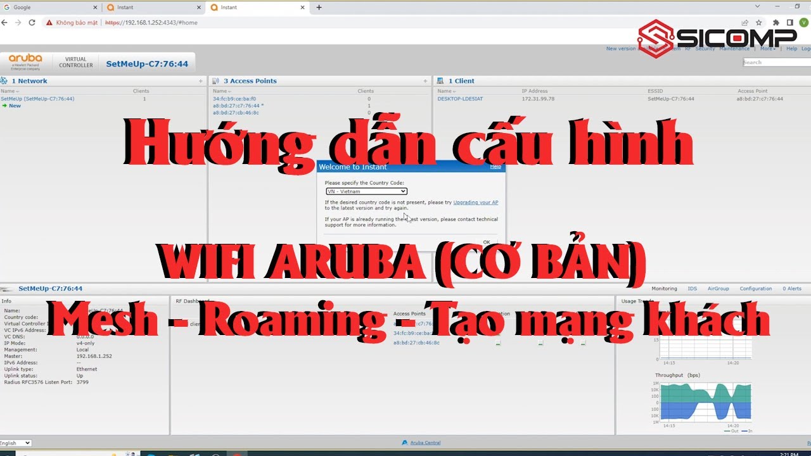Sort Clients by Name column
The image size is (811, 456).
click(445, 91)
